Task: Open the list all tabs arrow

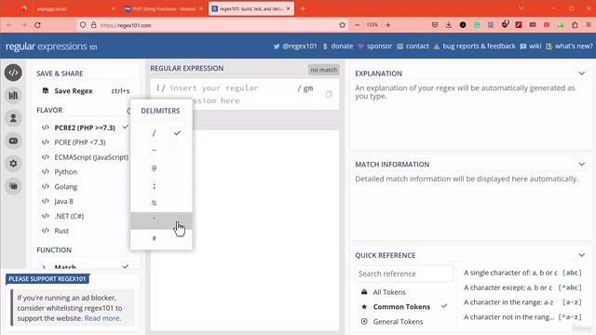Action: [521, 8]
